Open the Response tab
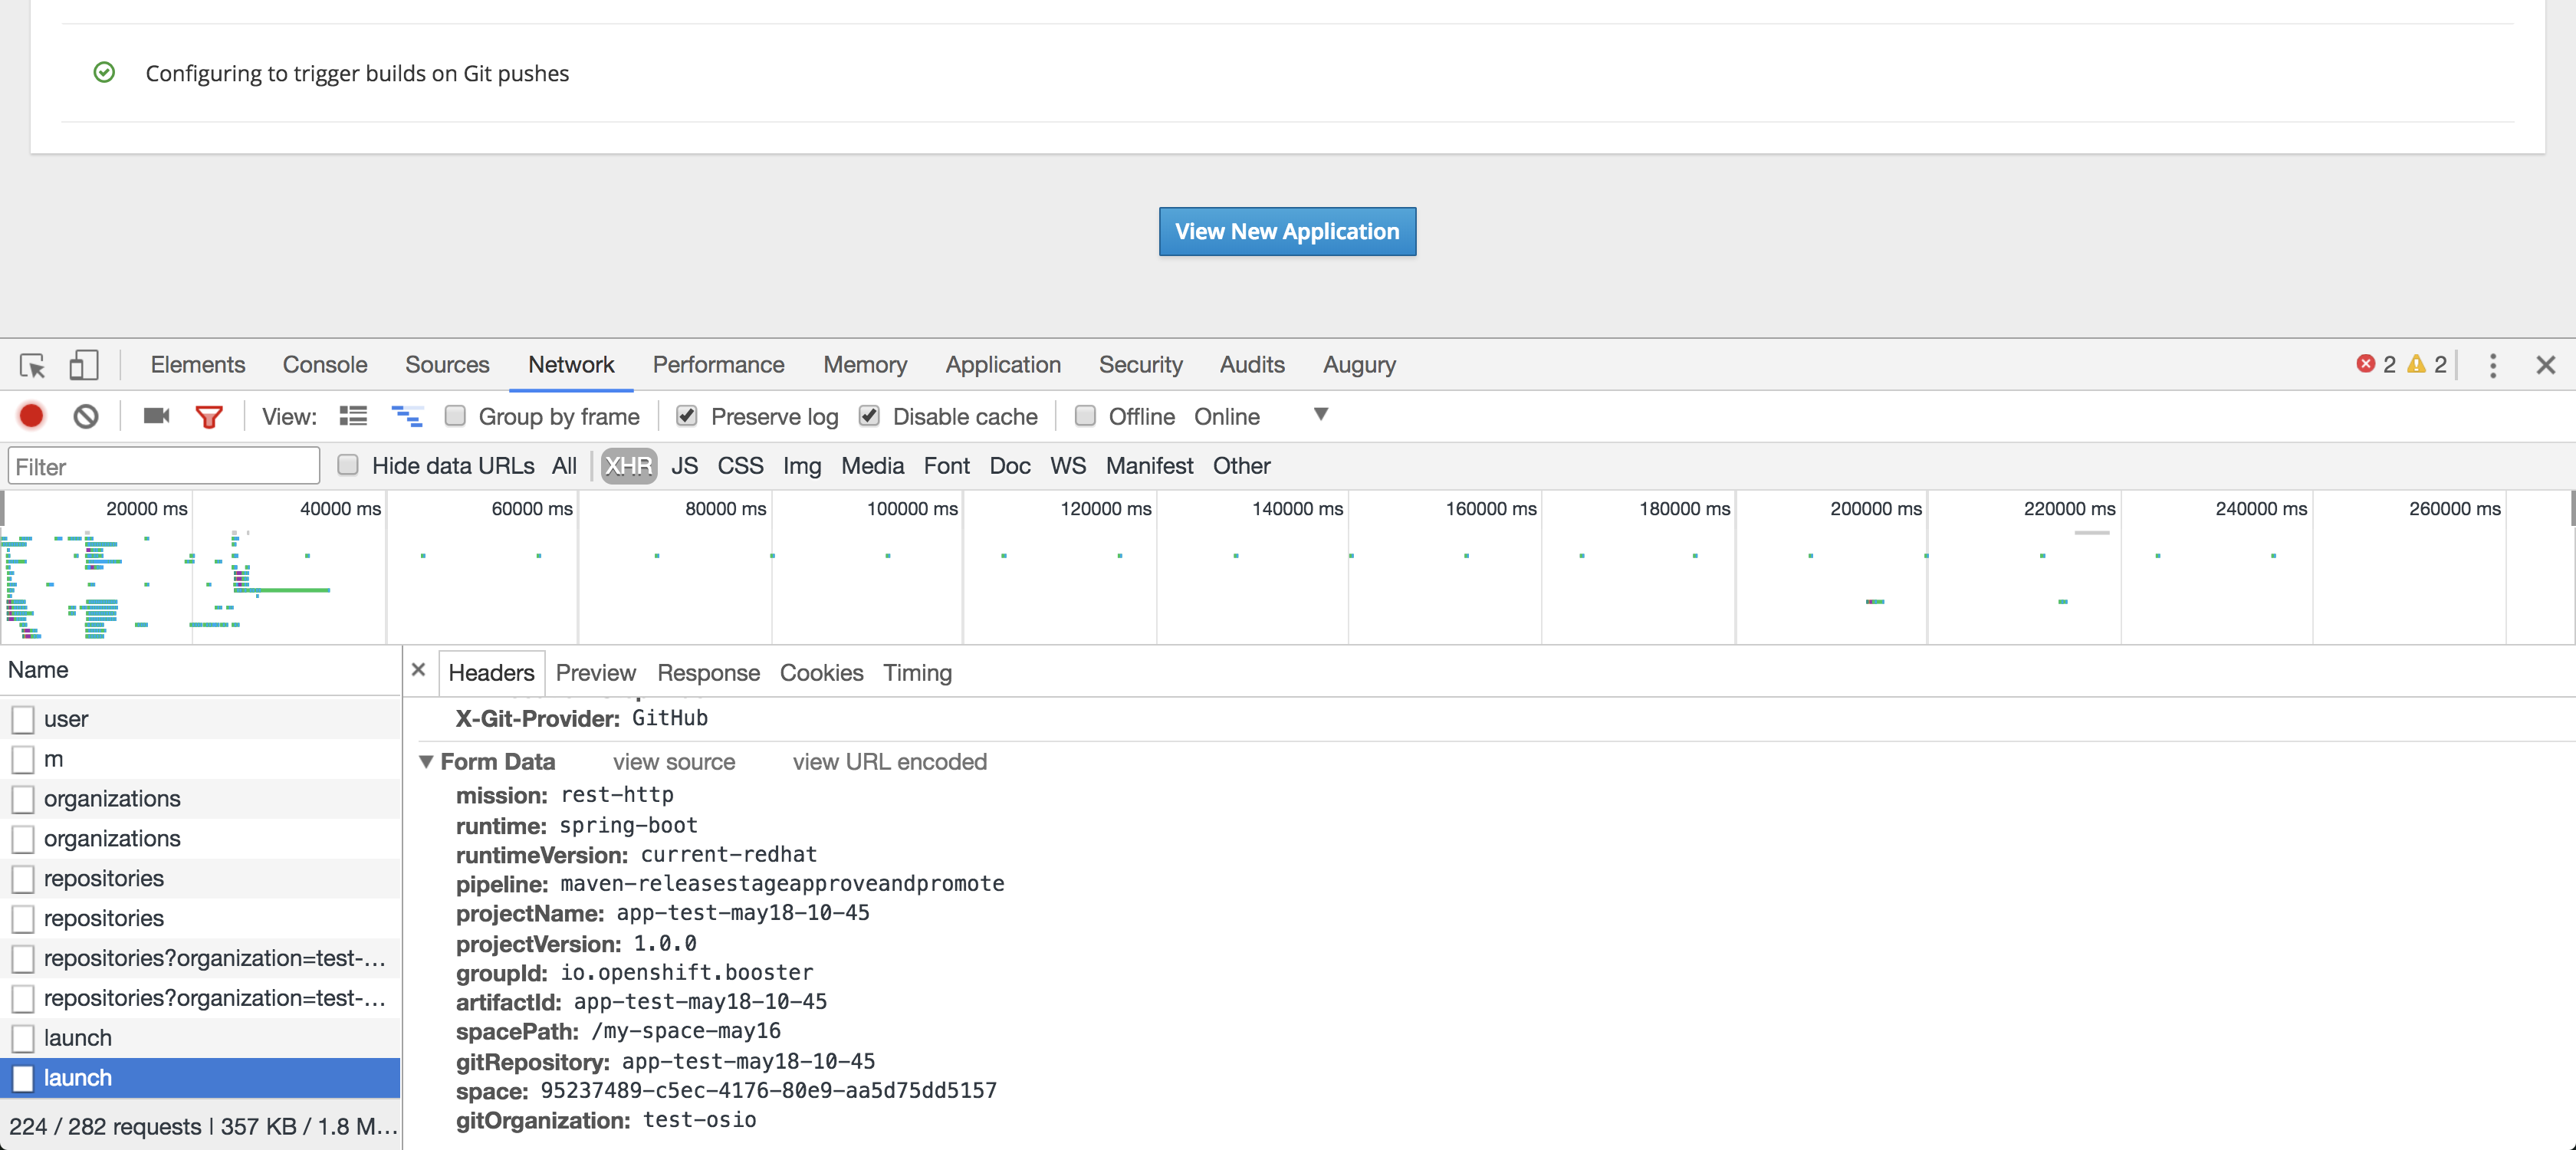 [708, 672]
